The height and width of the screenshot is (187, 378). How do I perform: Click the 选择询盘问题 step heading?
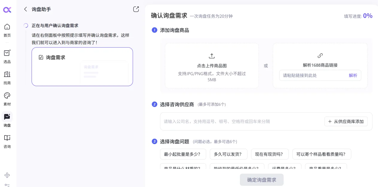point(175,141)
